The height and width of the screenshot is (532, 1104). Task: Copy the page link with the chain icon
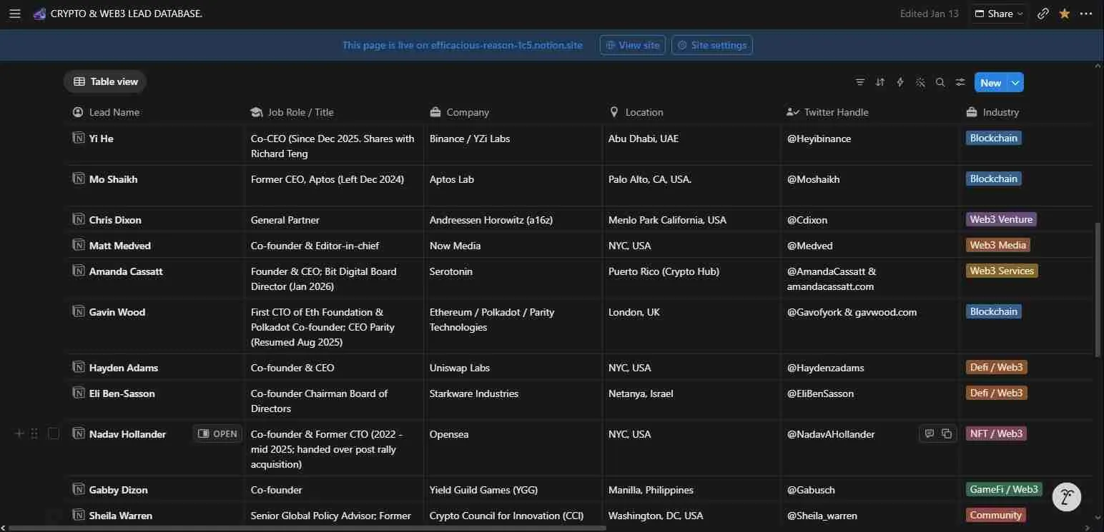pos(1043,14)
